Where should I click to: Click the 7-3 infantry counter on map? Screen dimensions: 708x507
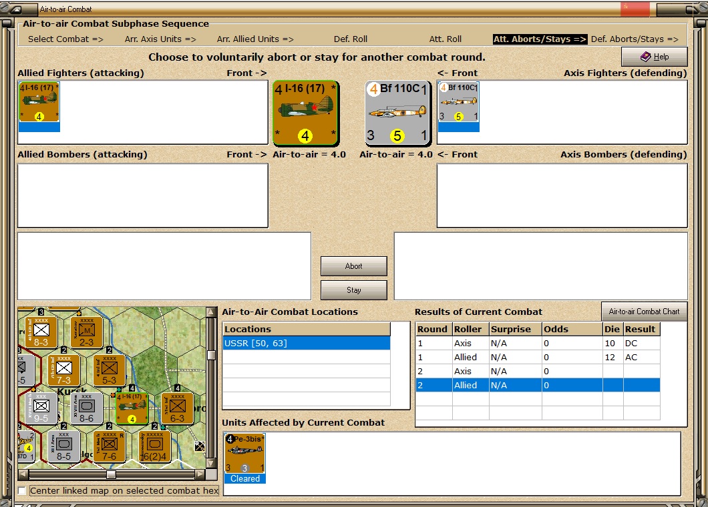point(63,370)
